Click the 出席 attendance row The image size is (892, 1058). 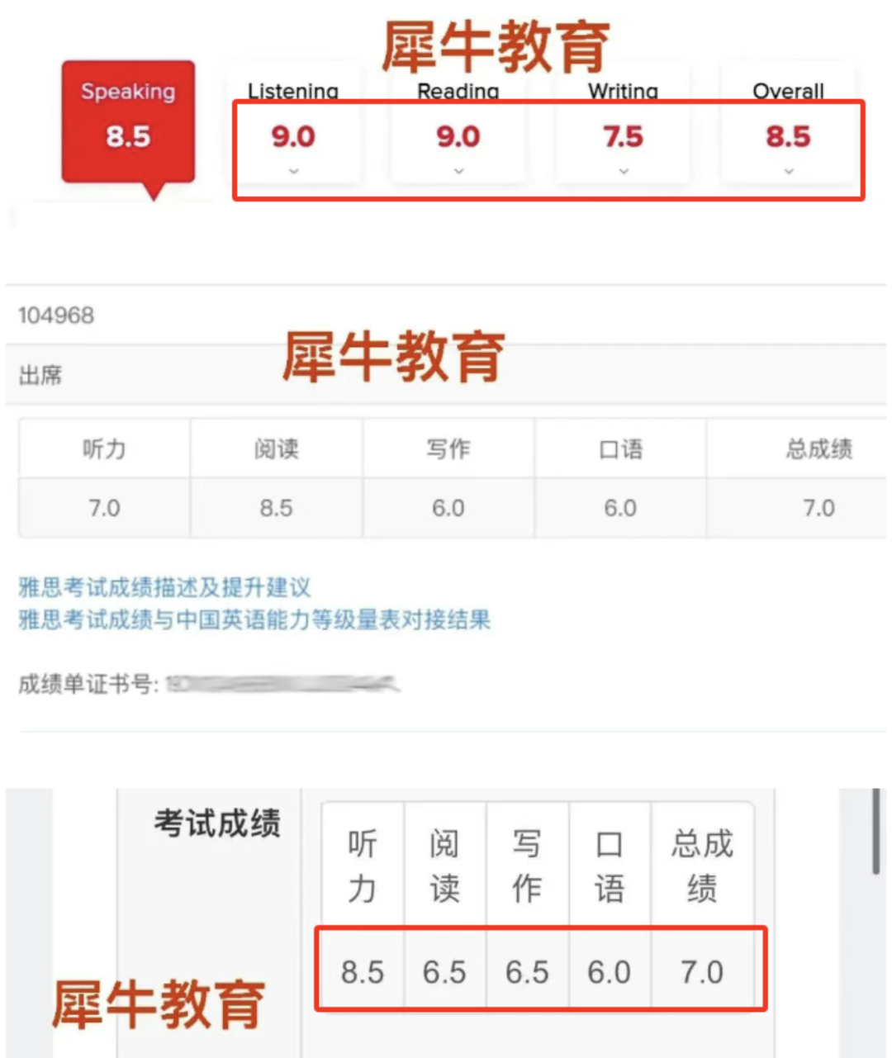point(446,375)
